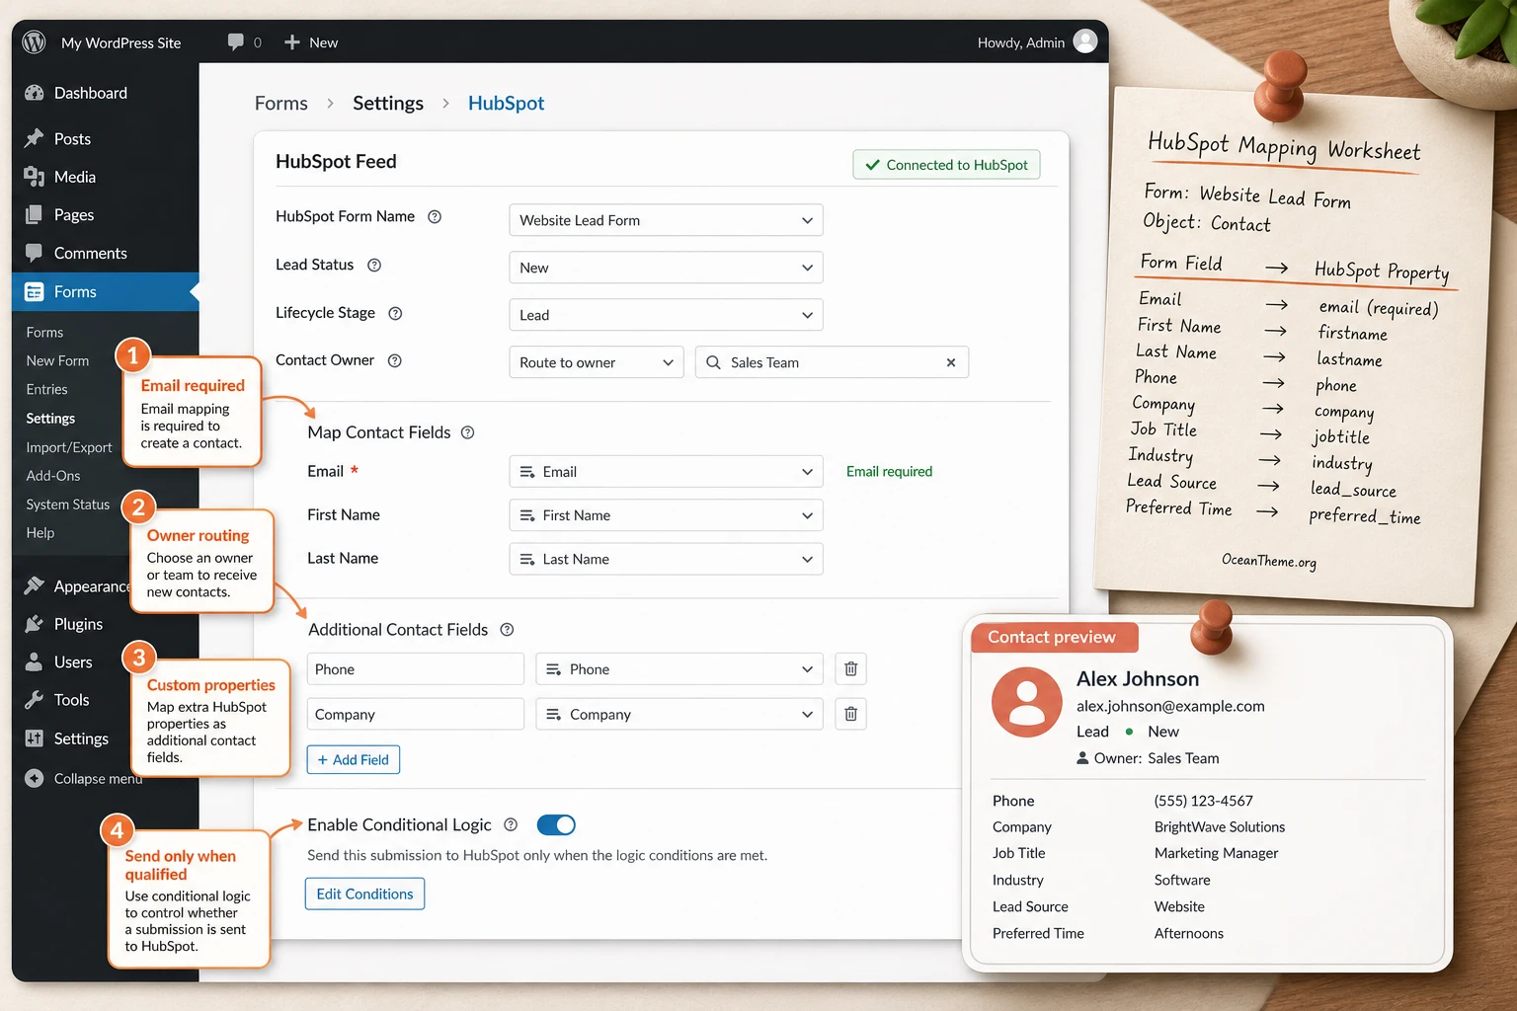
Task: Open the Lead Status dropdown
Action: tap(666, 268)
